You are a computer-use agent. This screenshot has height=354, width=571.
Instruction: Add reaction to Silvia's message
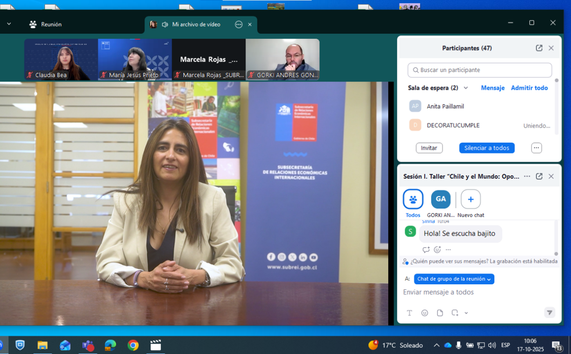[x=437, y=250]
